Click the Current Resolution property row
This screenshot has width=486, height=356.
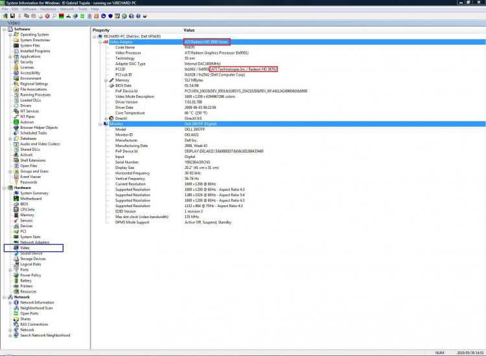288,184
